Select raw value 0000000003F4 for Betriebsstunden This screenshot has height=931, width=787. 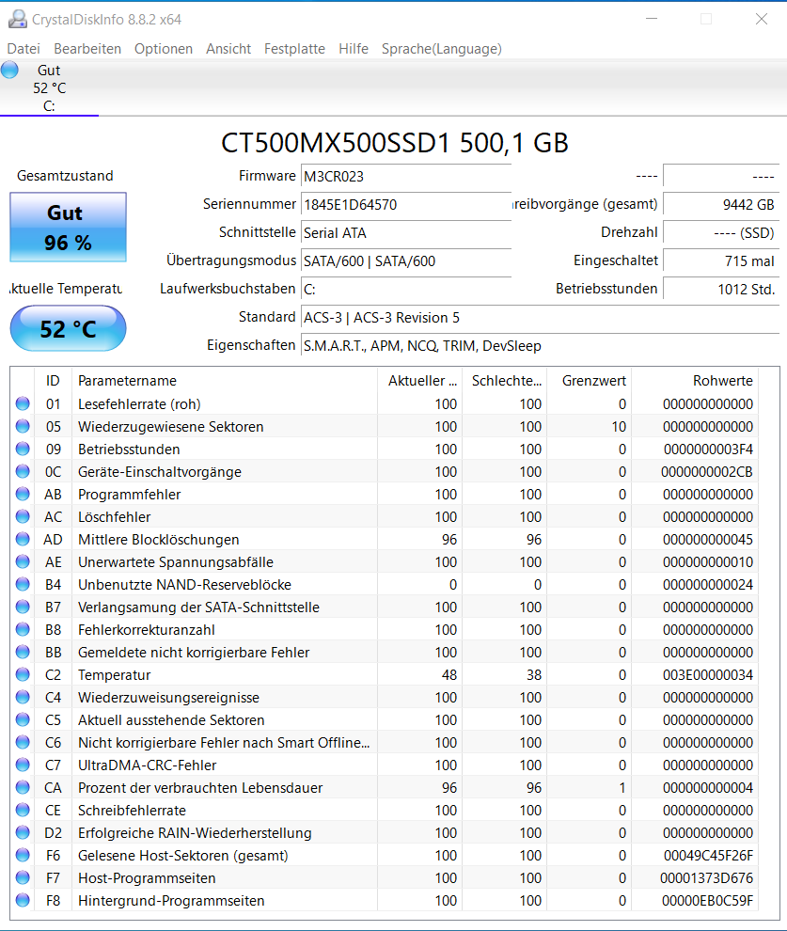(708, 450)
